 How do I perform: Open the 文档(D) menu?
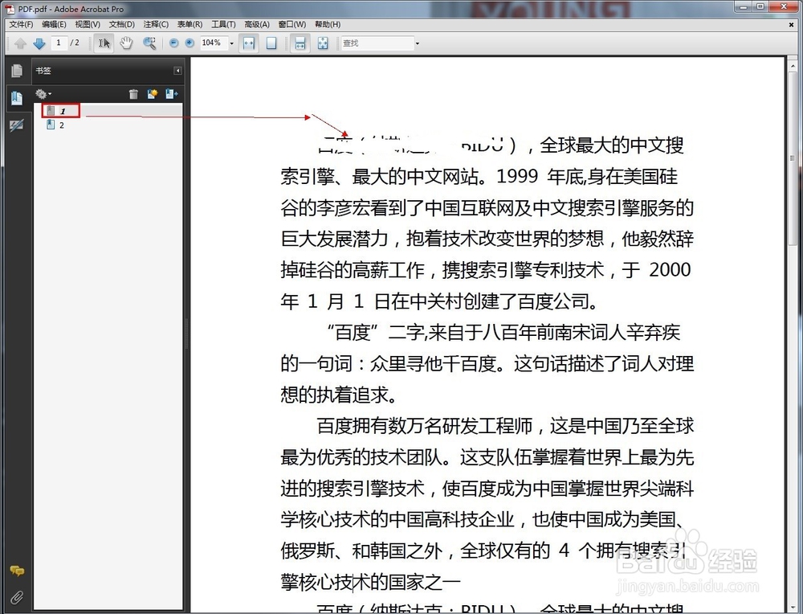point(122,24)
